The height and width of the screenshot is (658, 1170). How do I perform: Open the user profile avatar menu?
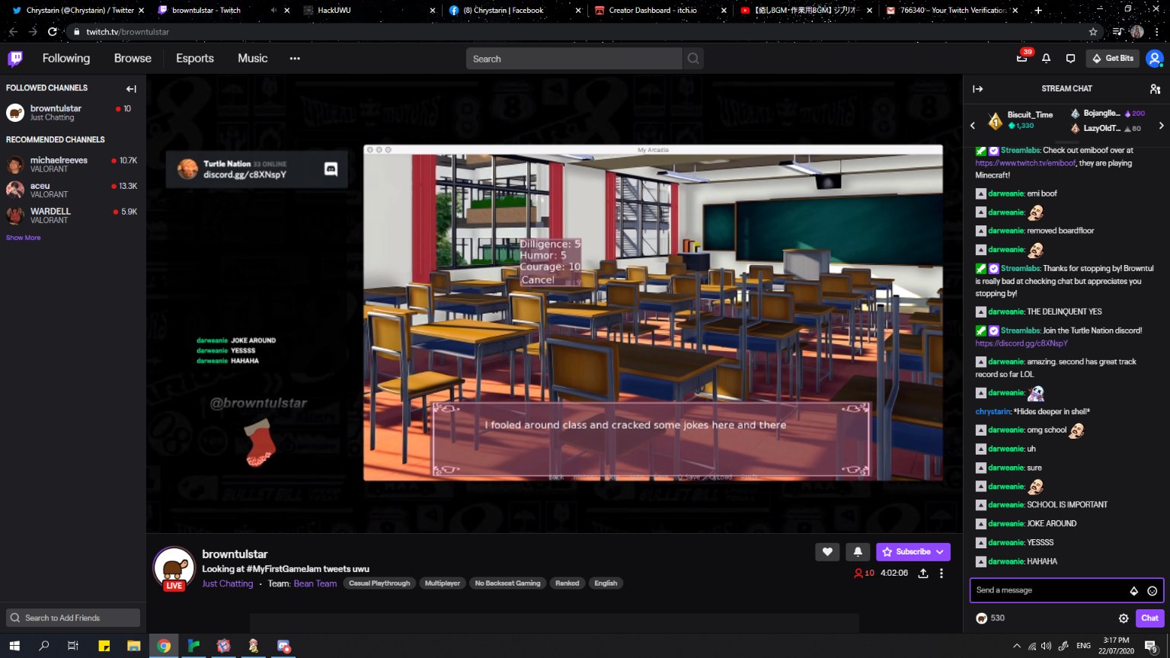pyautogui.click(x=1155, y=59)
